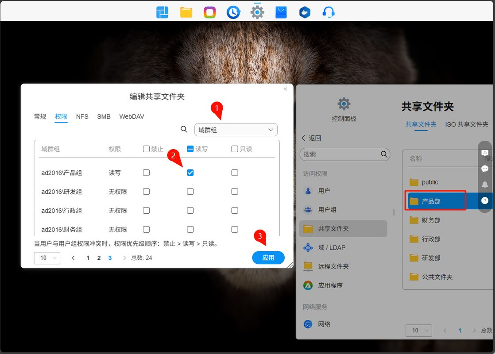Check 只读 for ad2016\行政组
This screenshot has width=495, height=354.
click(235, 211)
